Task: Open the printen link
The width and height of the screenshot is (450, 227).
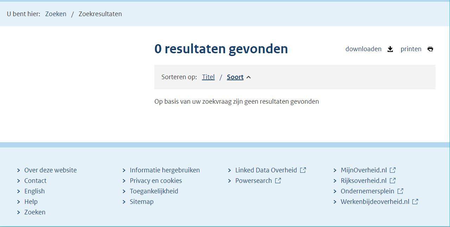Action: 411,49
